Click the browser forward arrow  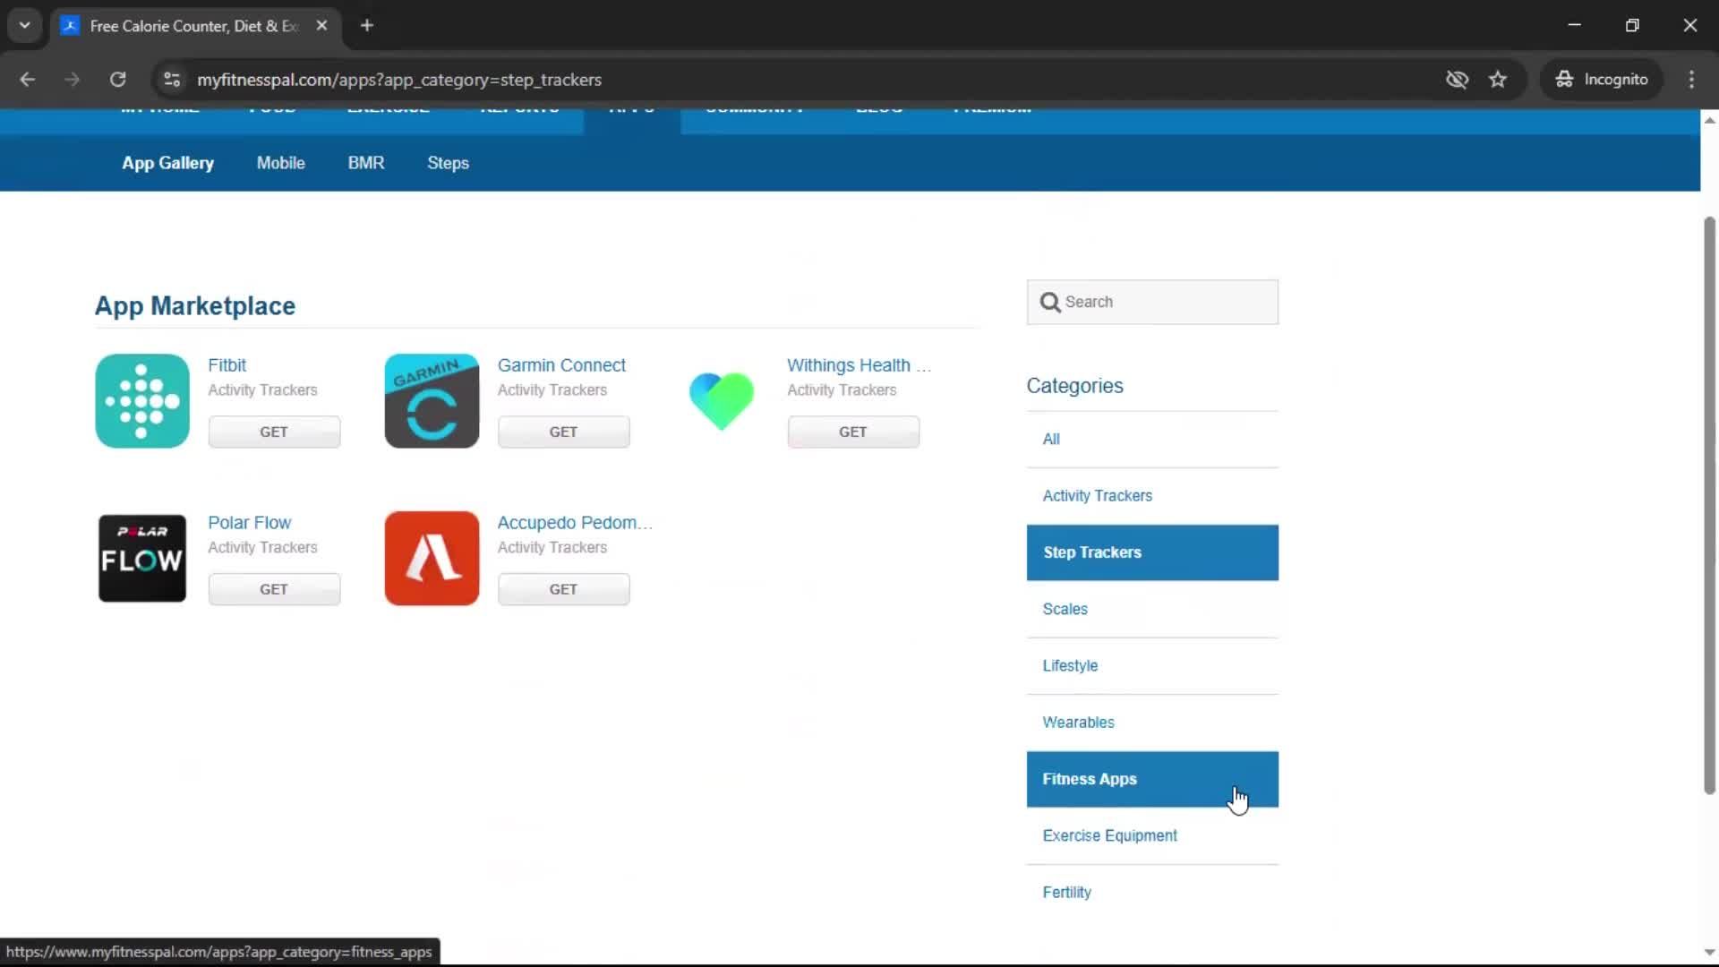(72, 80)
